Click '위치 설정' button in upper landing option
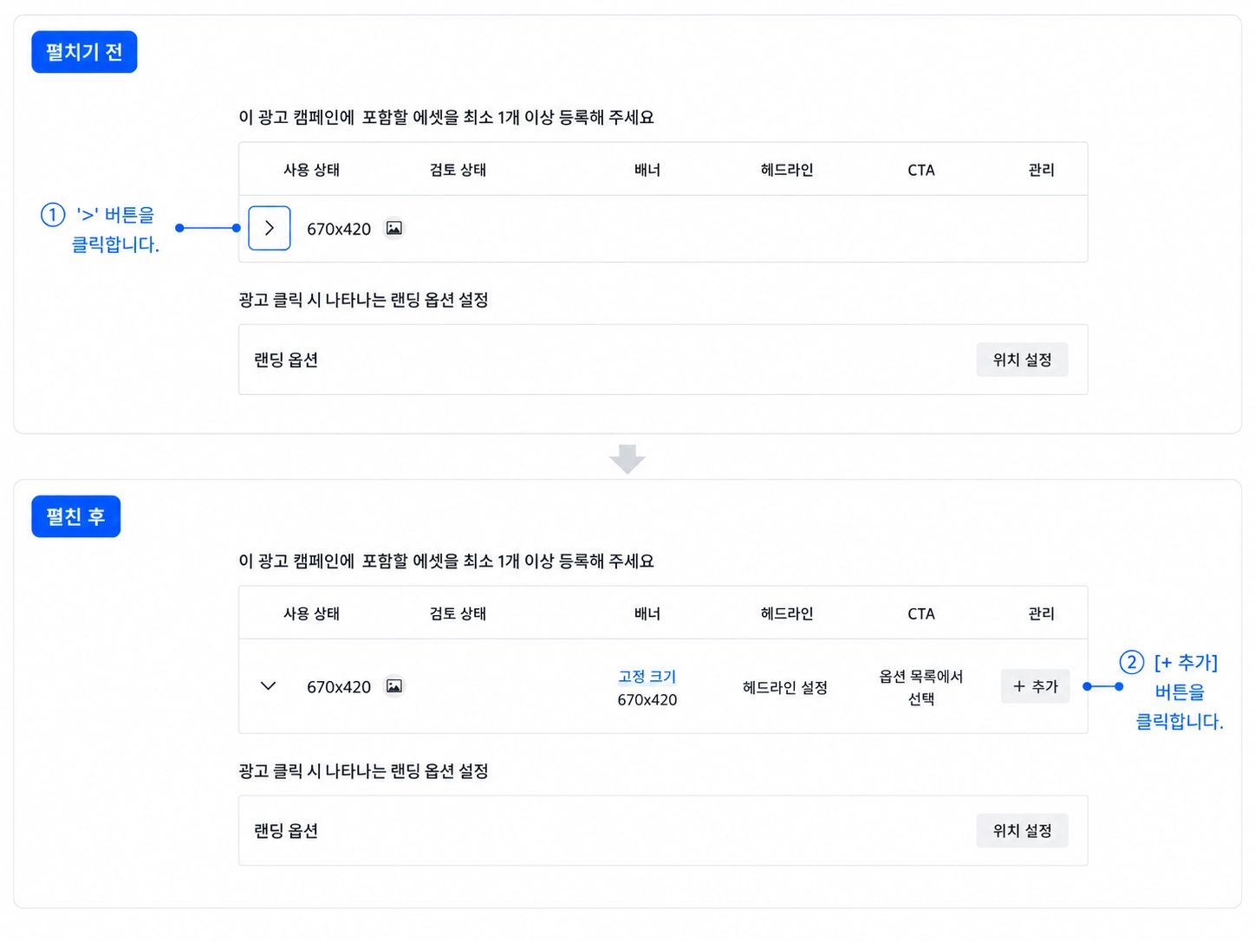 click(1023, 360)
